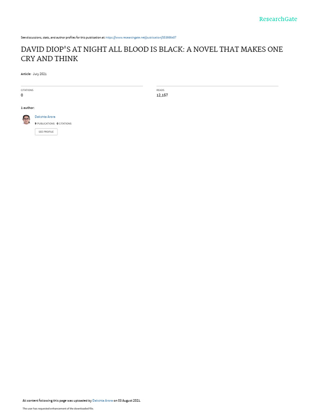The width and height of the screenshot is (313, 418).
Task: Click the 9 PUBLICATIONS author stat
Action: (x=45, y=124)
